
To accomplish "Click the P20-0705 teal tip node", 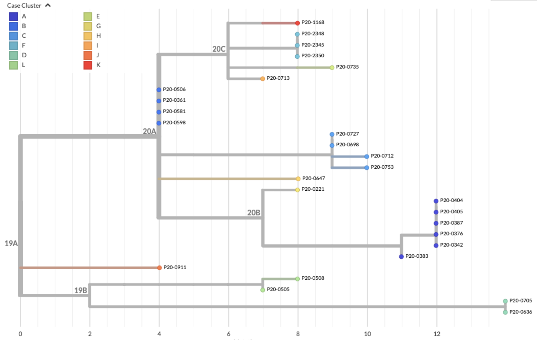I will point(505,301).
